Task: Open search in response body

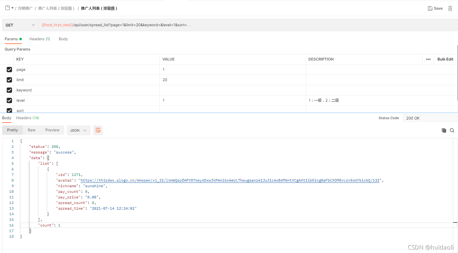Action: point(452,130)
